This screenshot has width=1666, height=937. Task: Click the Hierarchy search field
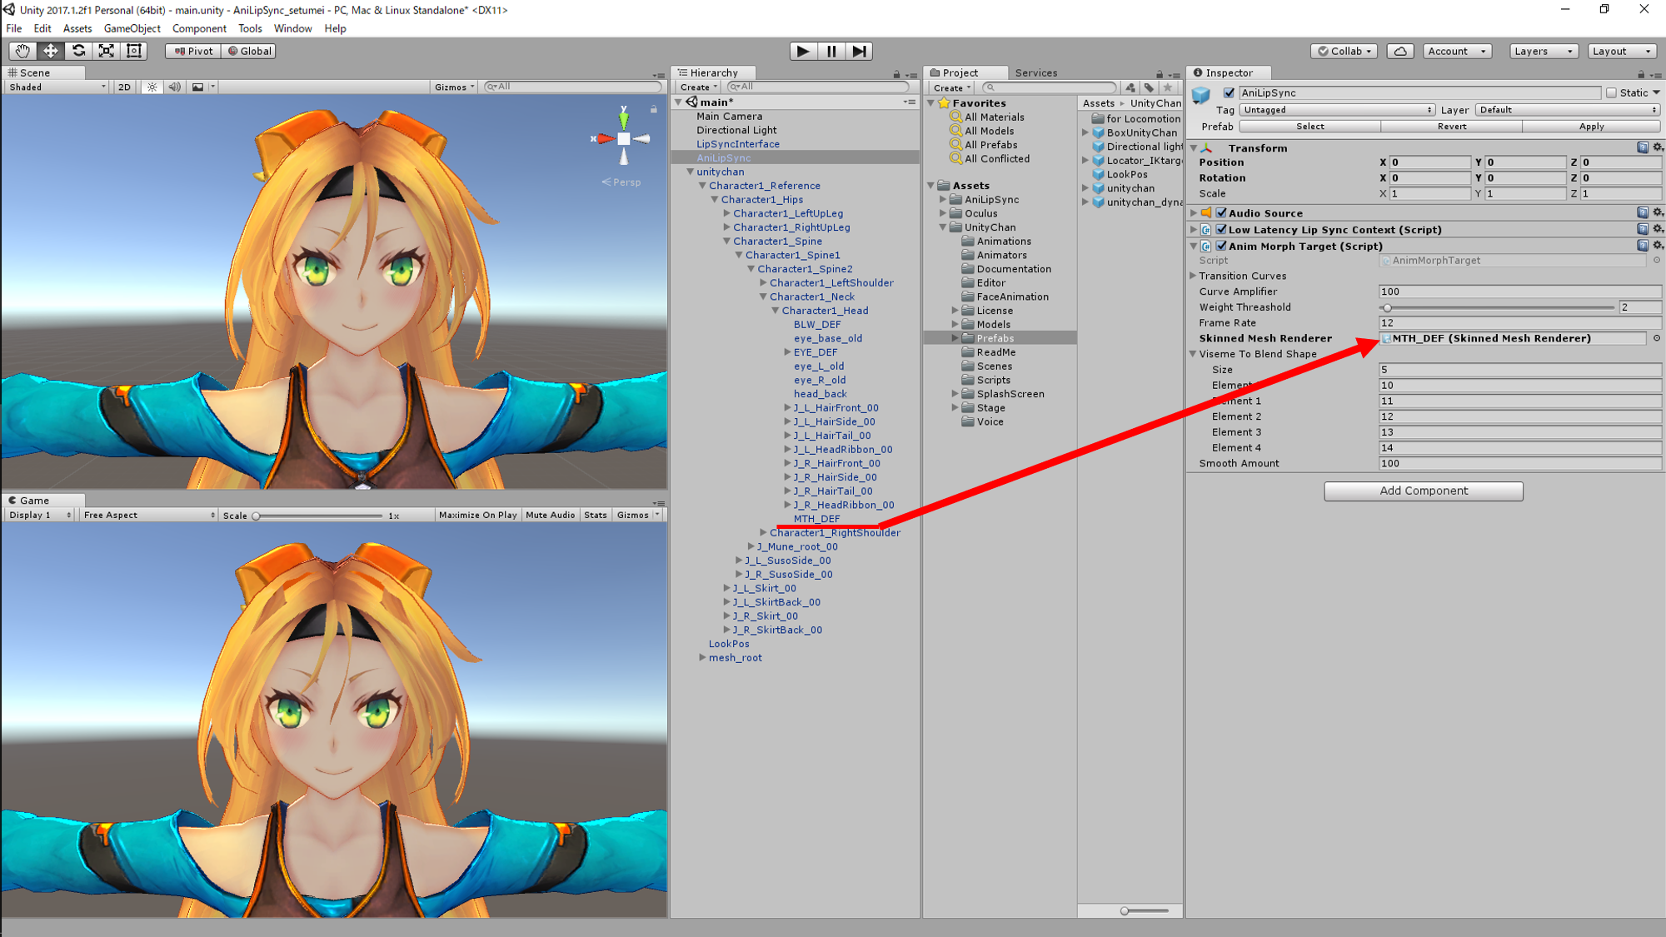pyautogui.click(x=821, y=87)
